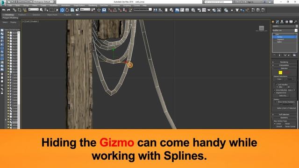
Task: Click the ViewCube in the viewport corner
Action: click(x=262, y=28)
